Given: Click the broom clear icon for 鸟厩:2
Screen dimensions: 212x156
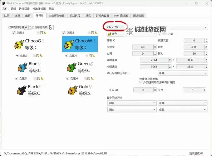Looking at the screenshot, I should click(x=96, y=32).
